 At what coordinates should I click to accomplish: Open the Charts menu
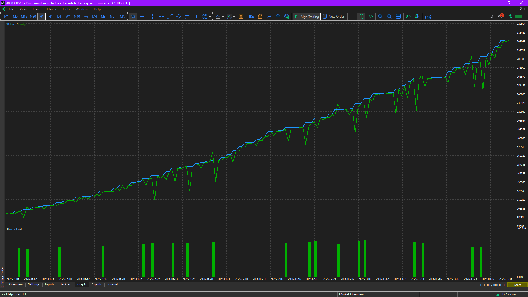coord(51,9)
